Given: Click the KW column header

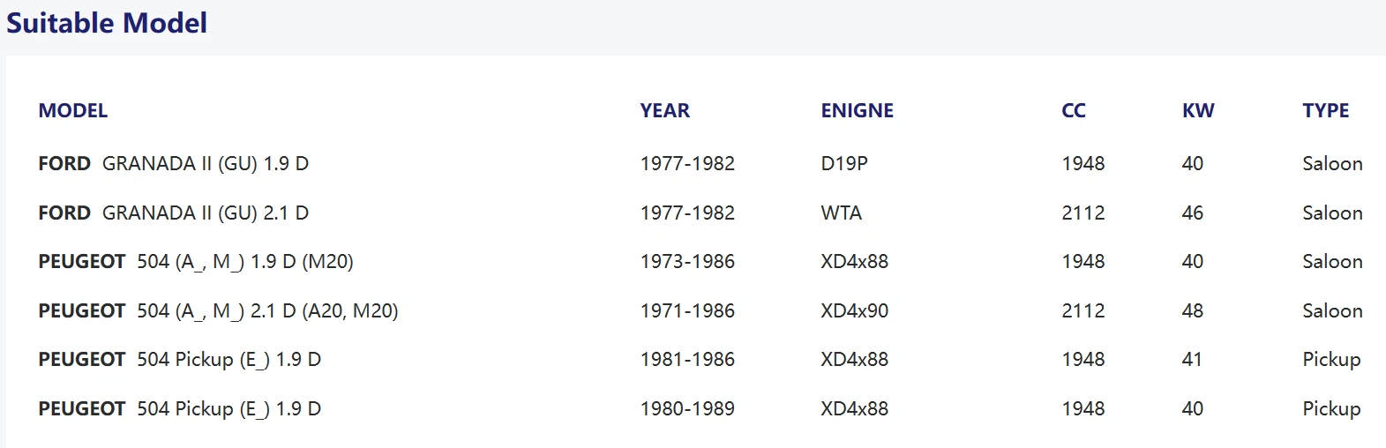Looking at the screenshot, I should point(1198,111).
